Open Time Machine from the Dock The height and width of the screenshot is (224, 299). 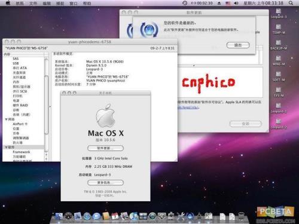(152, 216)
